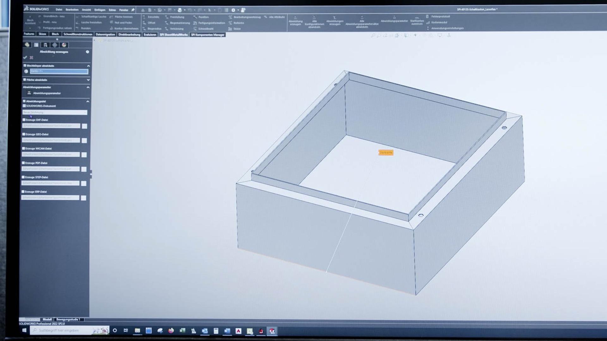The height and width of the screenshot is (341, 607).
Task: Open dropdown arrow next to Print icon
Action: 185,10
